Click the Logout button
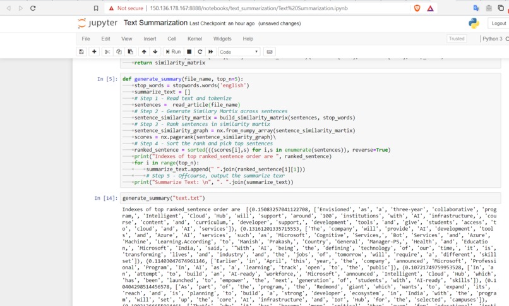This screenshot has height=306, width=509. pos(498,23)
